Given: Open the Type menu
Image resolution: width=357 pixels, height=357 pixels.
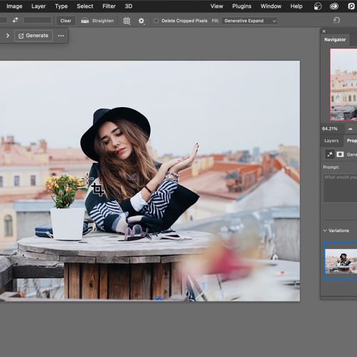Looking at the screenshot, I should coord(61,6).
